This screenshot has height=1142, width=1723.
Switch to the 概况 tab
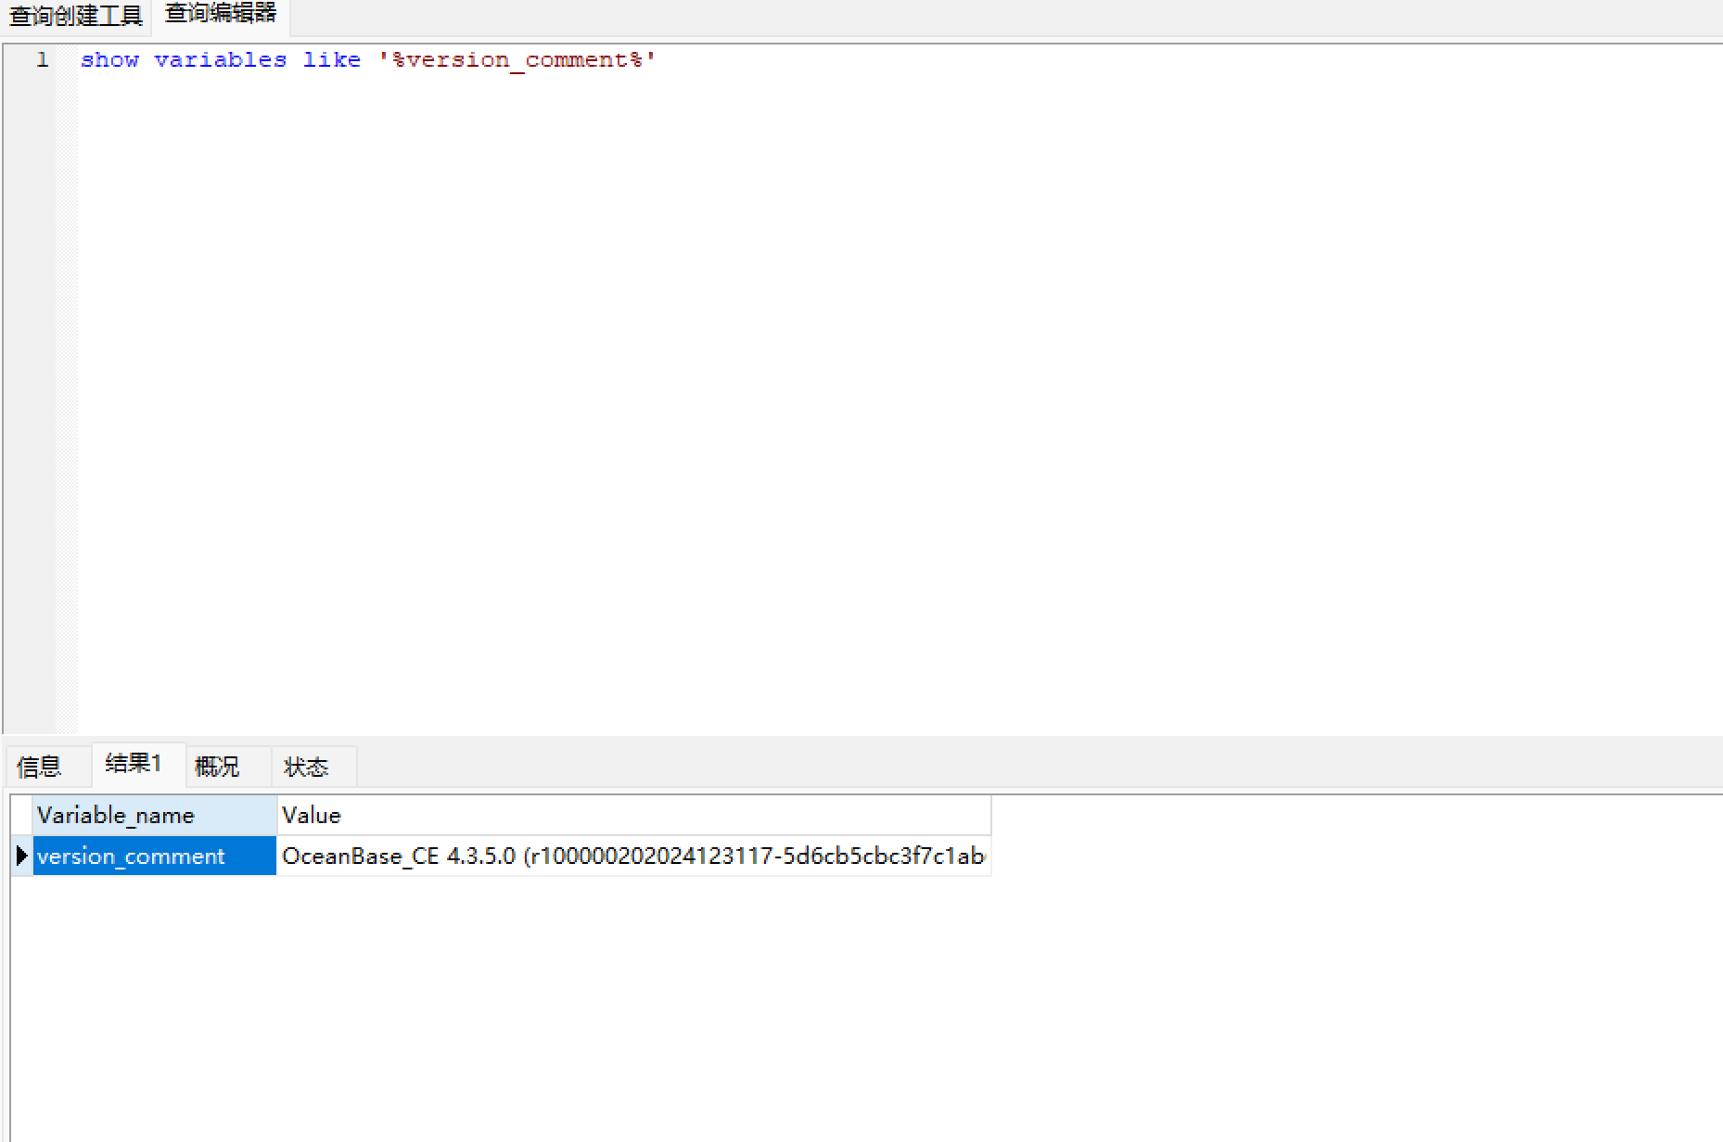point(218,767)
